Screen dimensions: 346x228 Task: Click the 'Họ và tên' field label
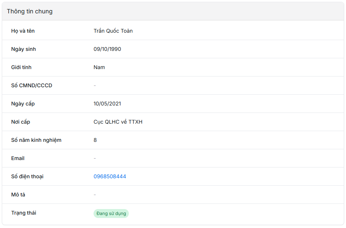pyautogui.click(x=23, y=31)
